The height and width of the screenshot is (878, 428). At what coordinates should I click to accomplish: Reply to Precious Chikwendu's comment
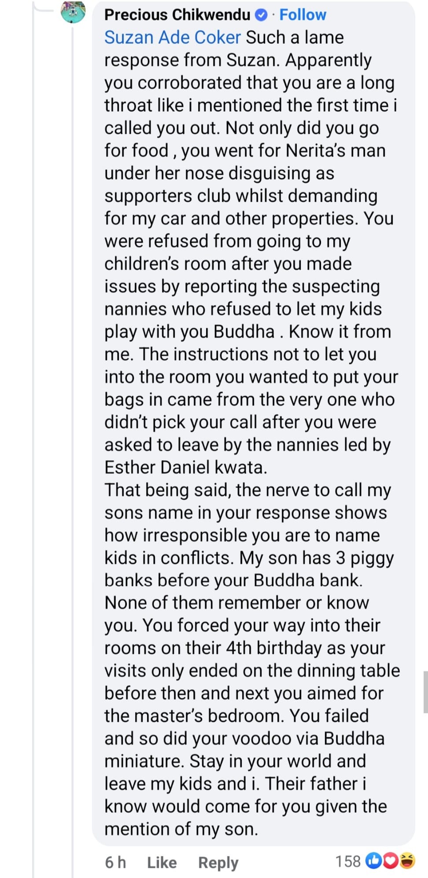218,862
